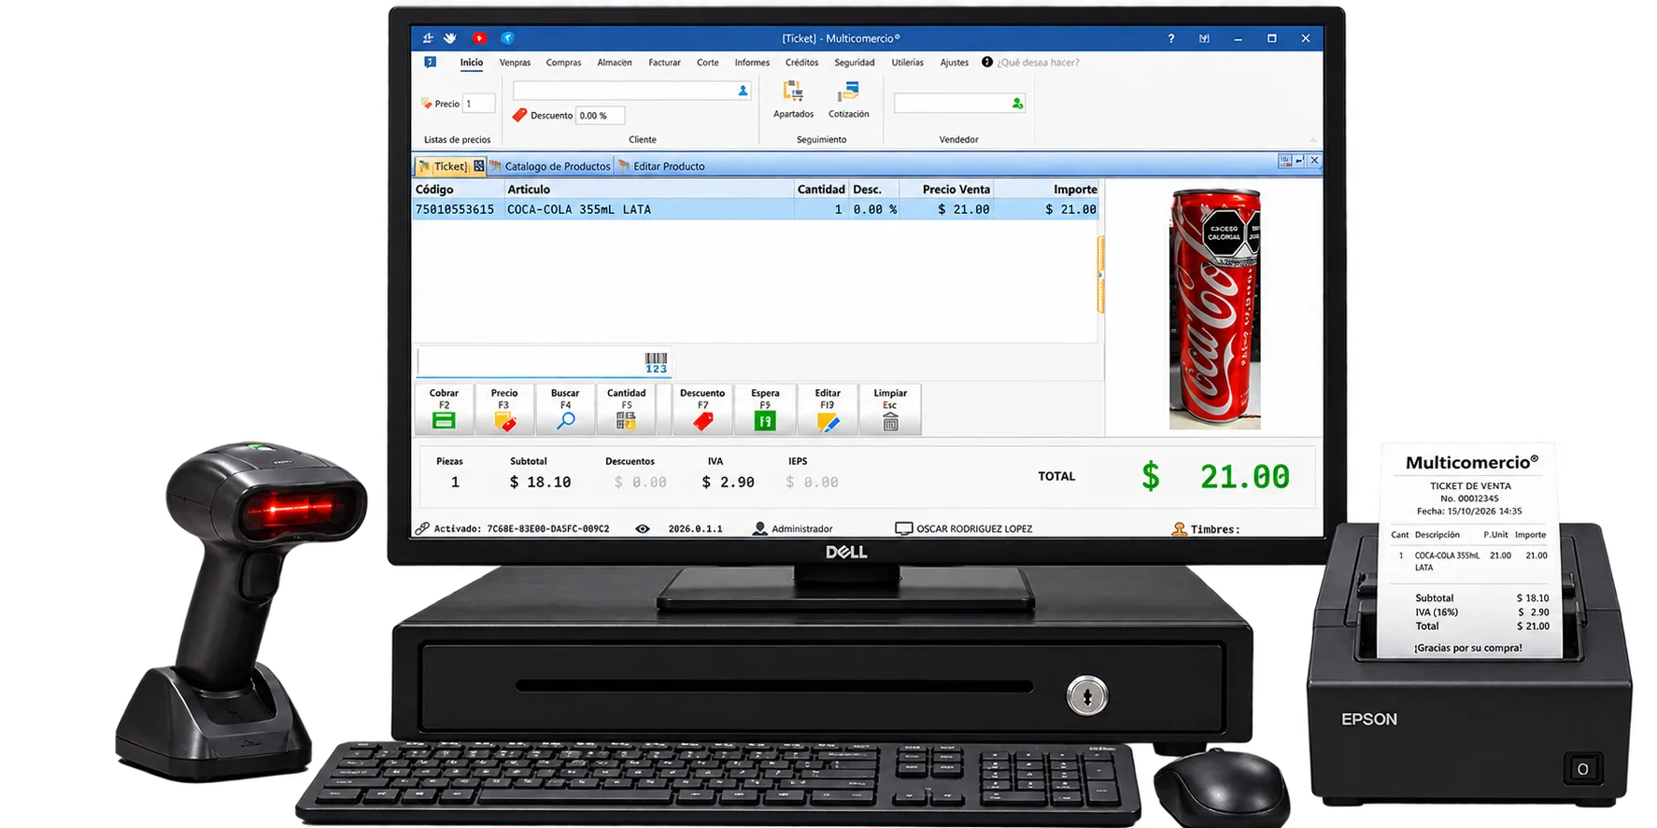Click the red YouTube icon in title bar
The width and height of the screenshot is (1657, 828).
click(x=479, y=38)
